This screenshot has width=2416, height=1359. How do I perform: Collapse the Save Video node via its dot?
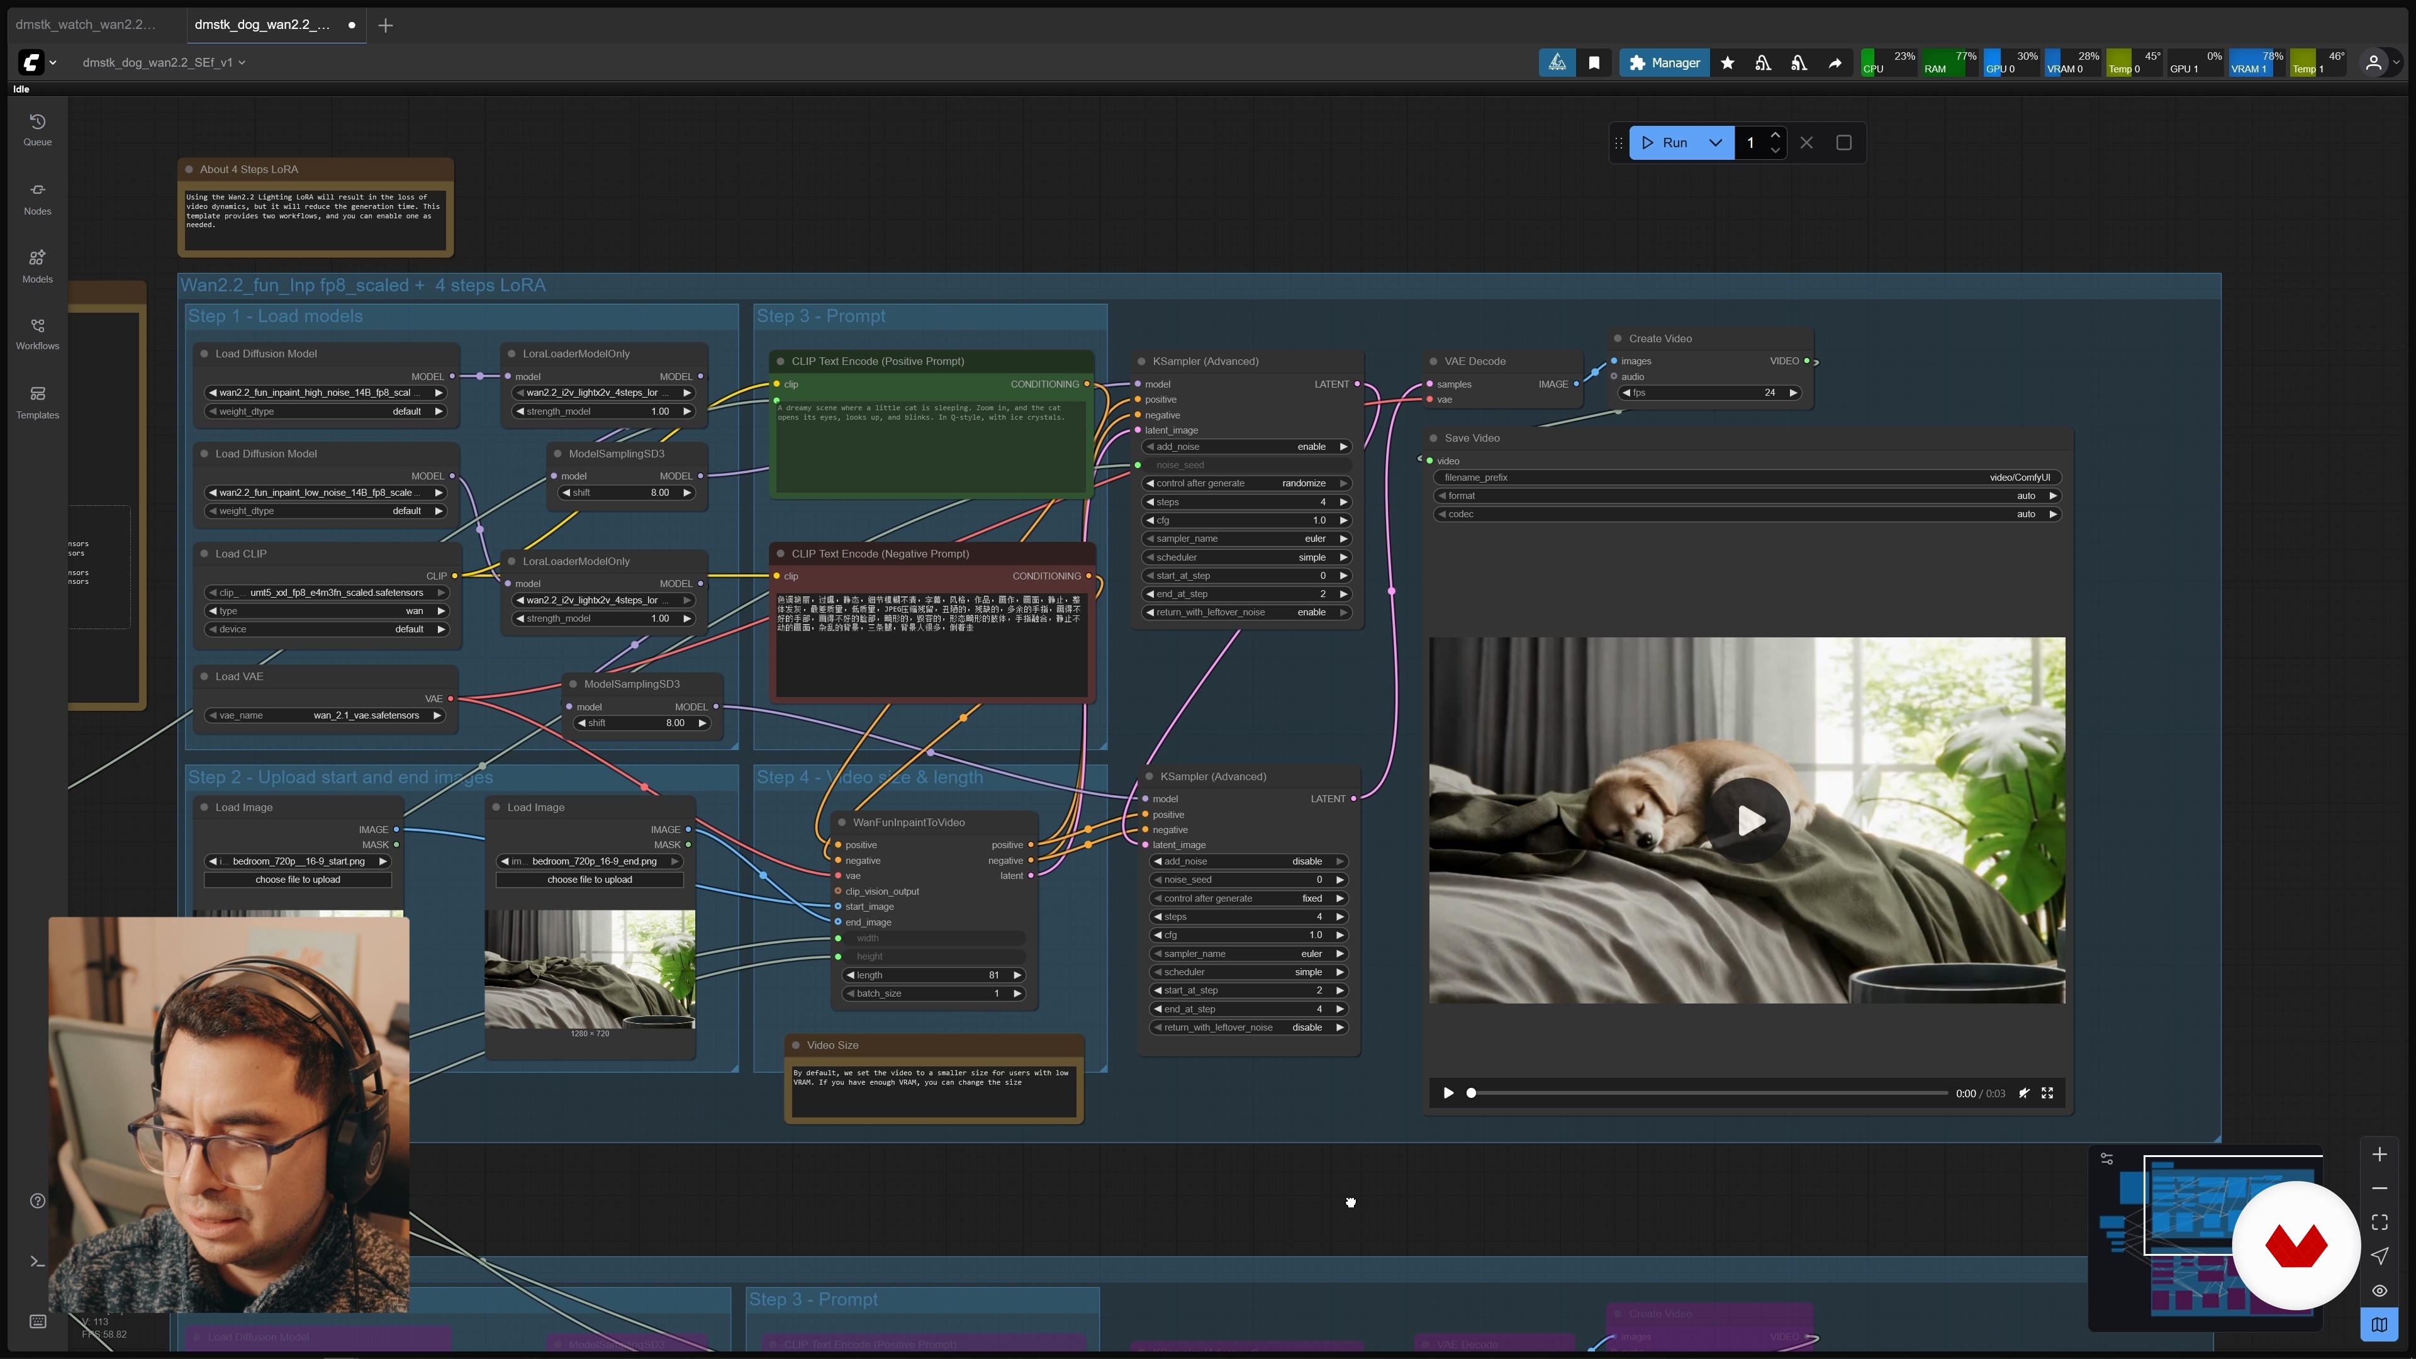1433,438
